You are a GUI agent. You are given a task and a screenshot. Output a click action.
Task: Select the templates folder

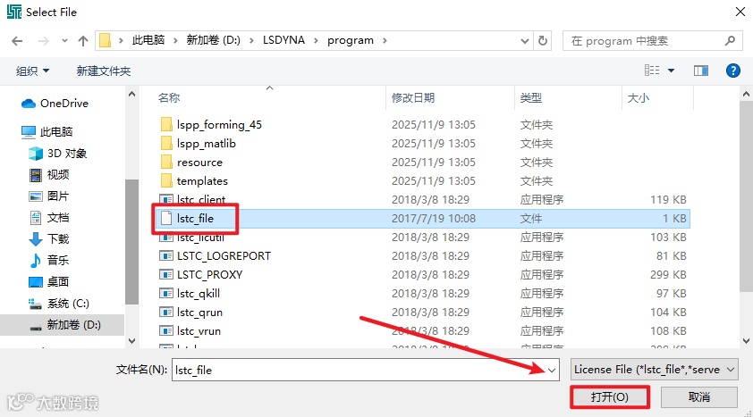point(202,181)
